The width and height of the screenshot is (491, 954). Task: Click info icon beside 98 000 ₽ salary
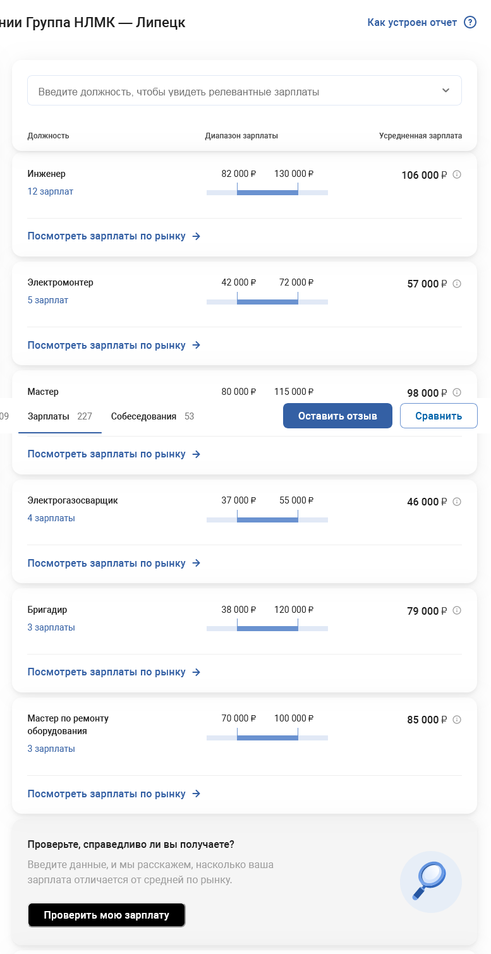[x=458, y=392]
